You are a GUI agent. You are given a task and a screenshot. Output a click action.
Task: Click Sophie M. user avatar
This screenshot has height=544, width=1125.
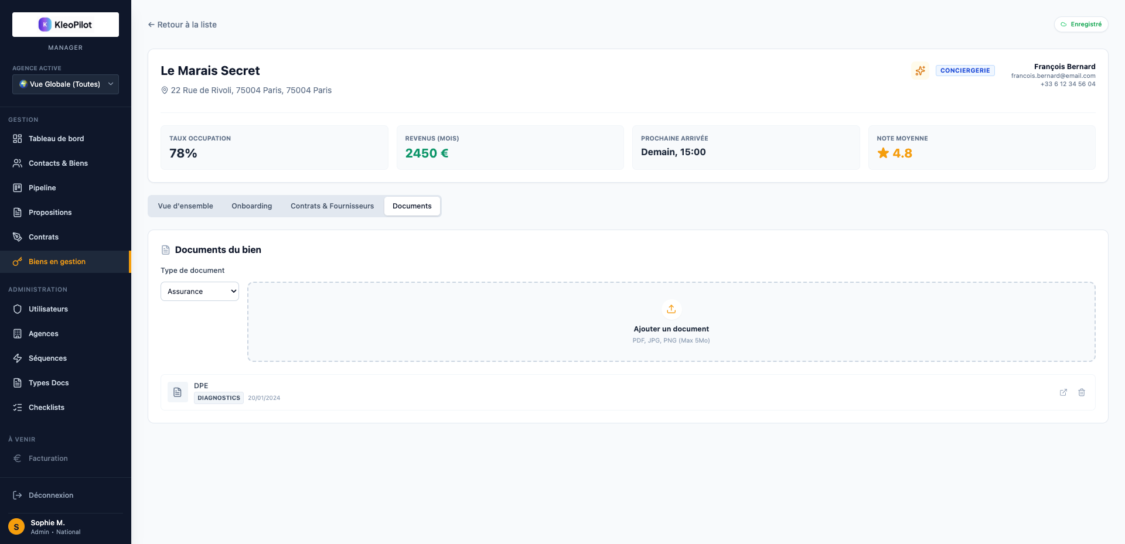pyautogui.click(x=16, y=527)
